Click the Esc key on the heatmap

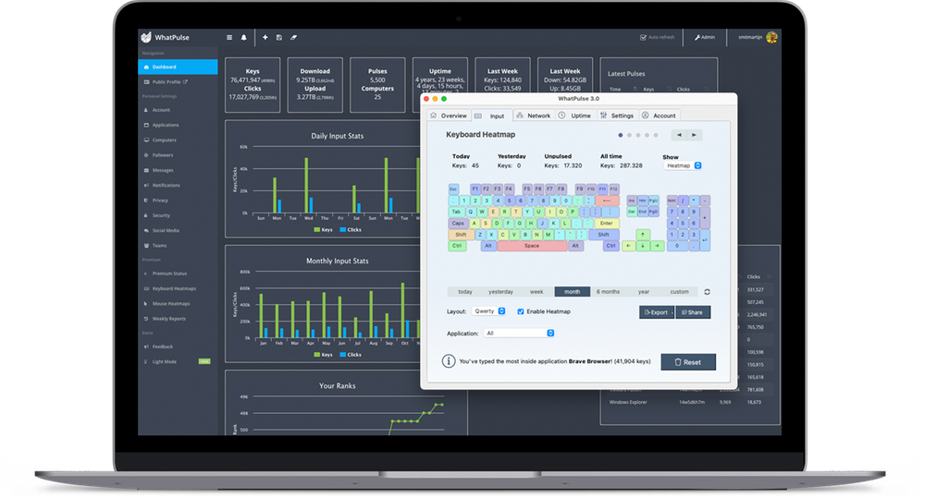[x=453, y=189]
